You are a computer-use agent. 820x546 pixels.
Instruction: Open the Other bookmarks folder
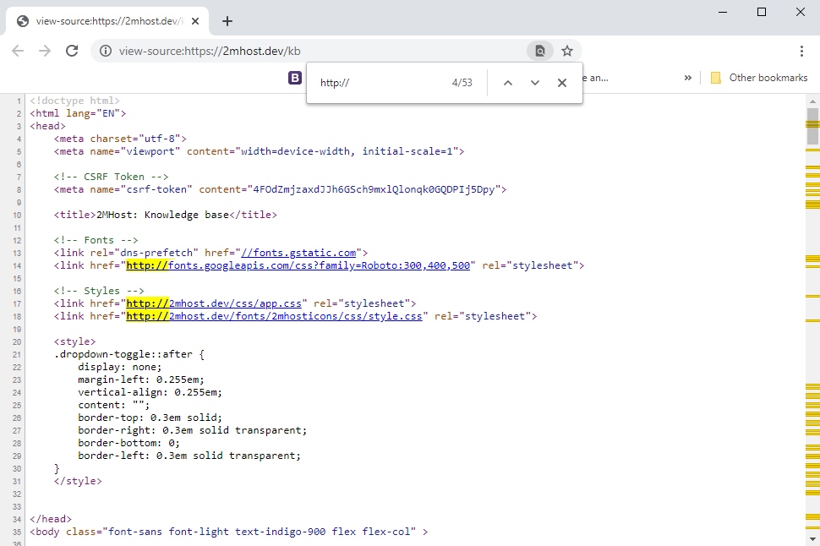(x=759, y=78)
